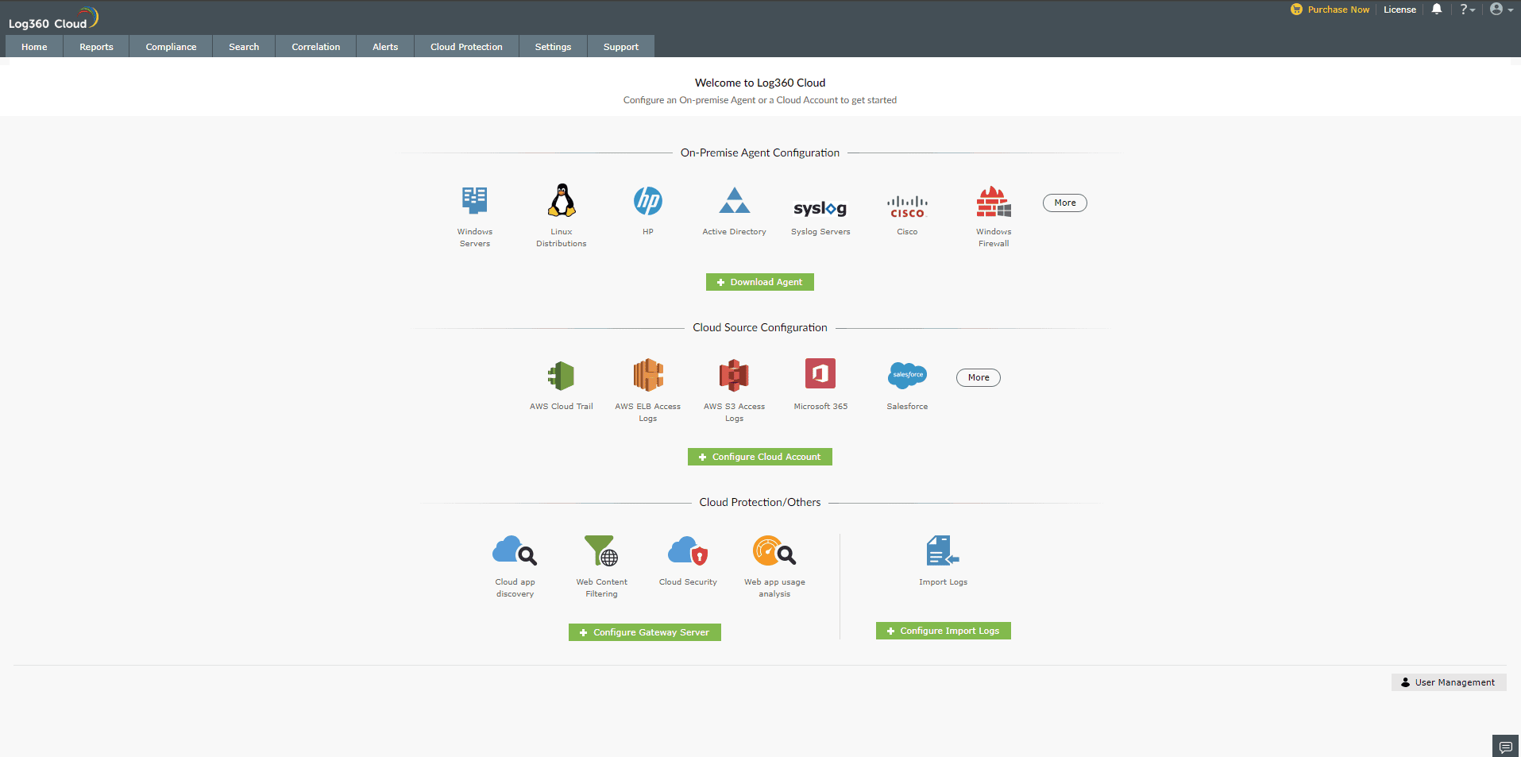Viewport: 1521px width, 757px height.
Task: Click the "Linux Distributions" label
Action: click(562, 238)
